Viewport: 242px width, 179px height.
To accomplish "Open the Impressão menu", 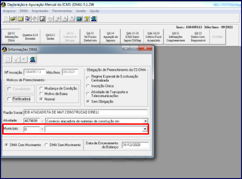I will [x=40, y=11].
